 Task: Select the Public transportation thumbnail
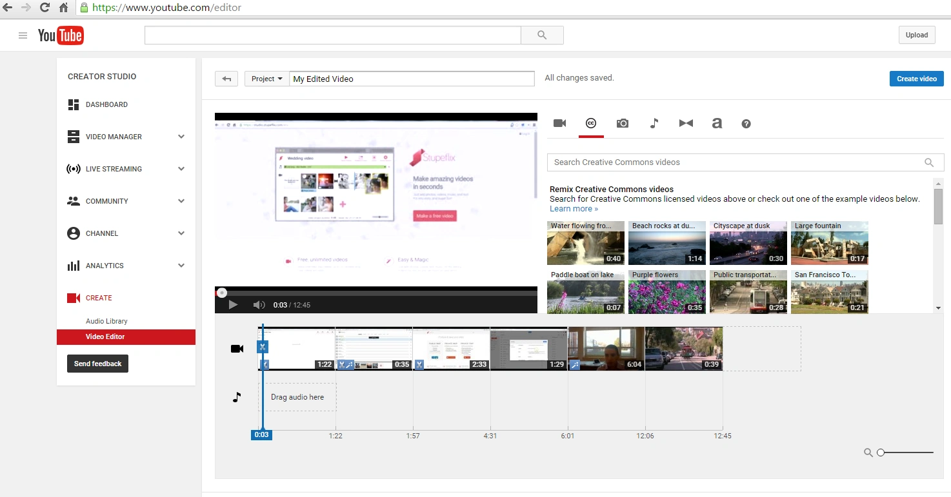tap(748, 292)
